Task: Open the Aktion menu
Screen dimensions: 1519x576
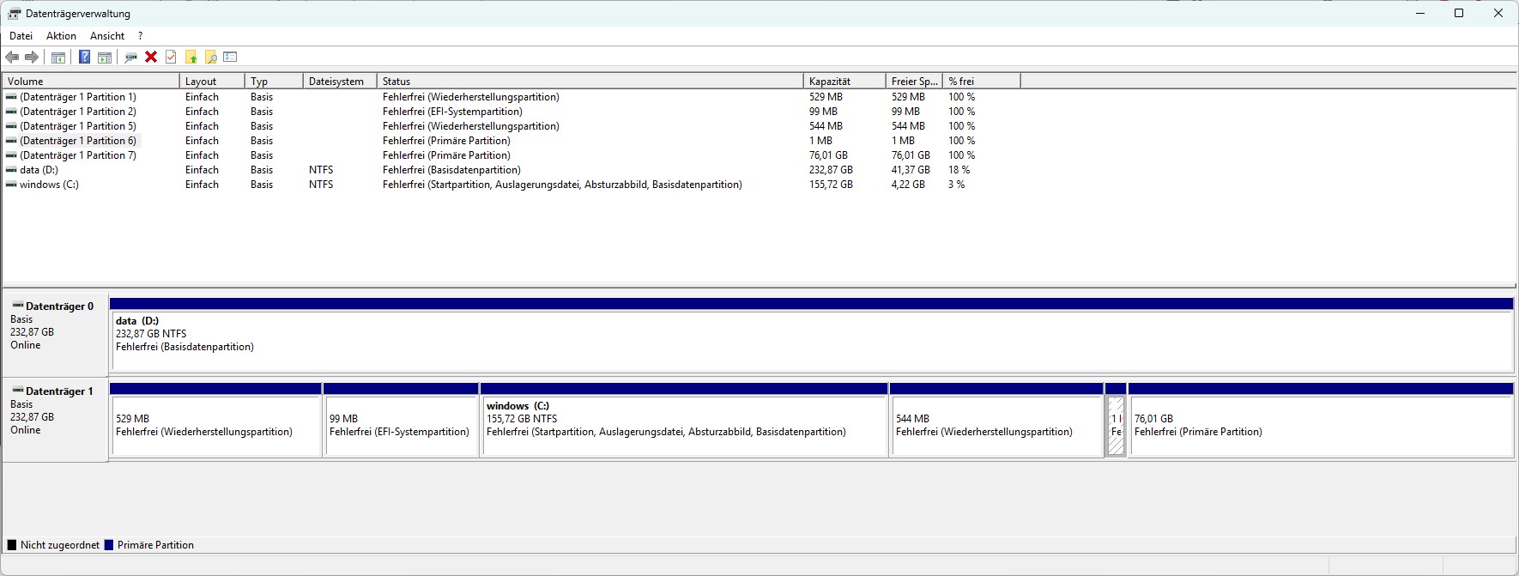Action: pos(61,36)
